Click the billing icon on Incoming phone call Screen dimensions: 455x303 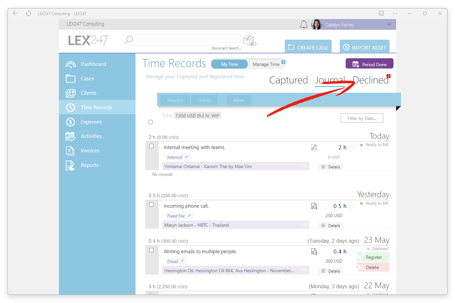coord(314,206)
